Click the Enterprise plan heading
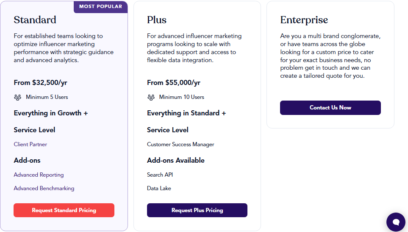 (304, 20)
